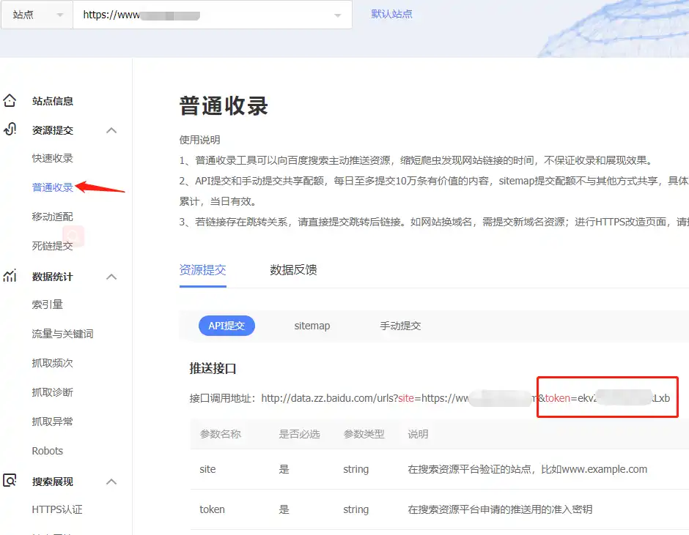The height and width of the screenshot is (535, 689).
Task: Switch to the 数据反馈 tab
Action: (293, 269)
